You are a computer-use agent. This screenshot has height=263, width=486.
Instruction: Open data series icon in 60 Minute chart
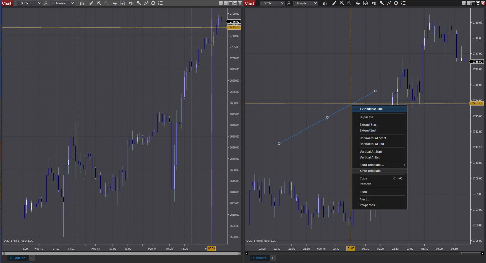[139, 3]
